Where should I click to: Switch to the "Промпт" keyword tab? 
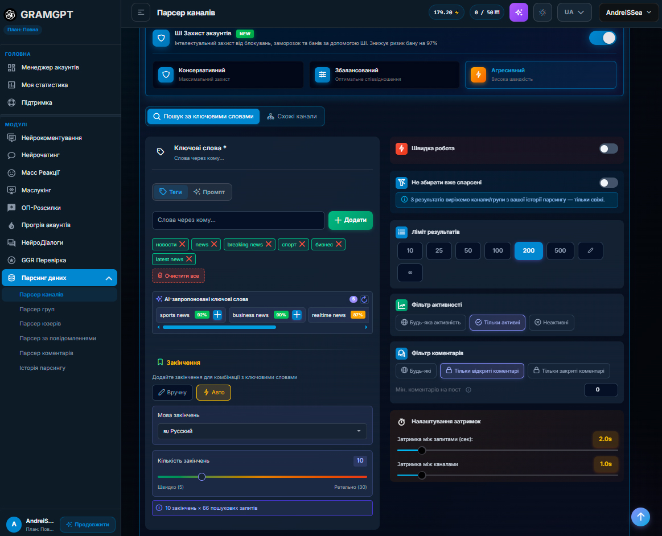coord(209,192)
